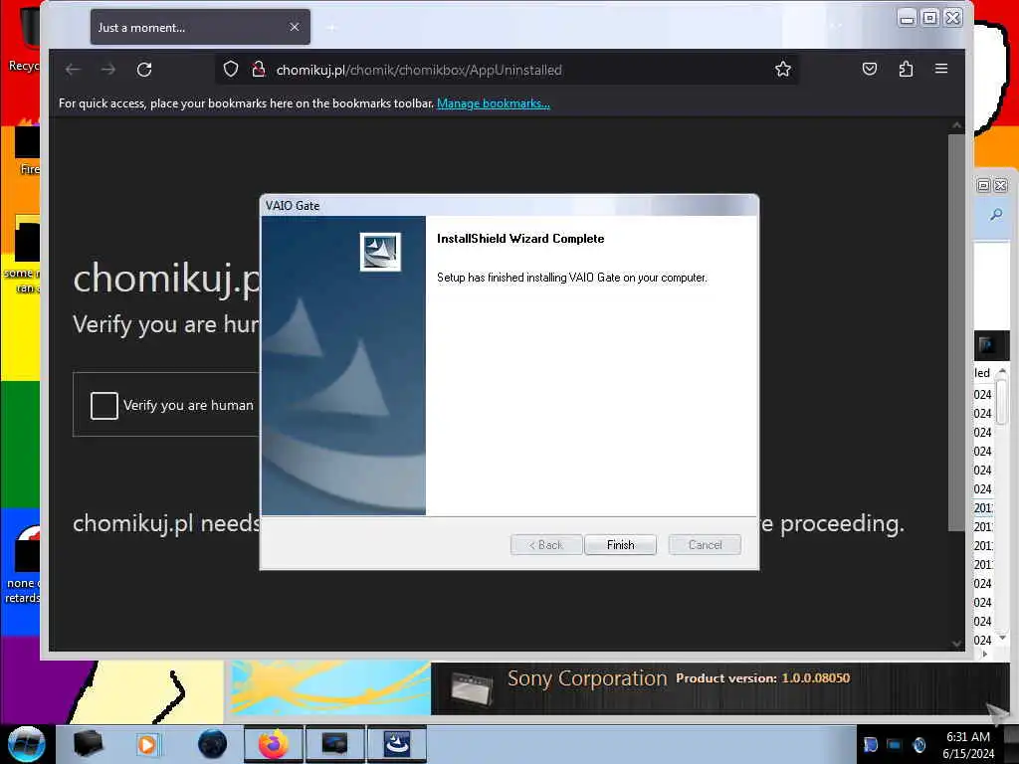This screenshot has width=1019, height=764.
Task: Check the 'Verify you are human' box
Action: (x=103, y=406)
